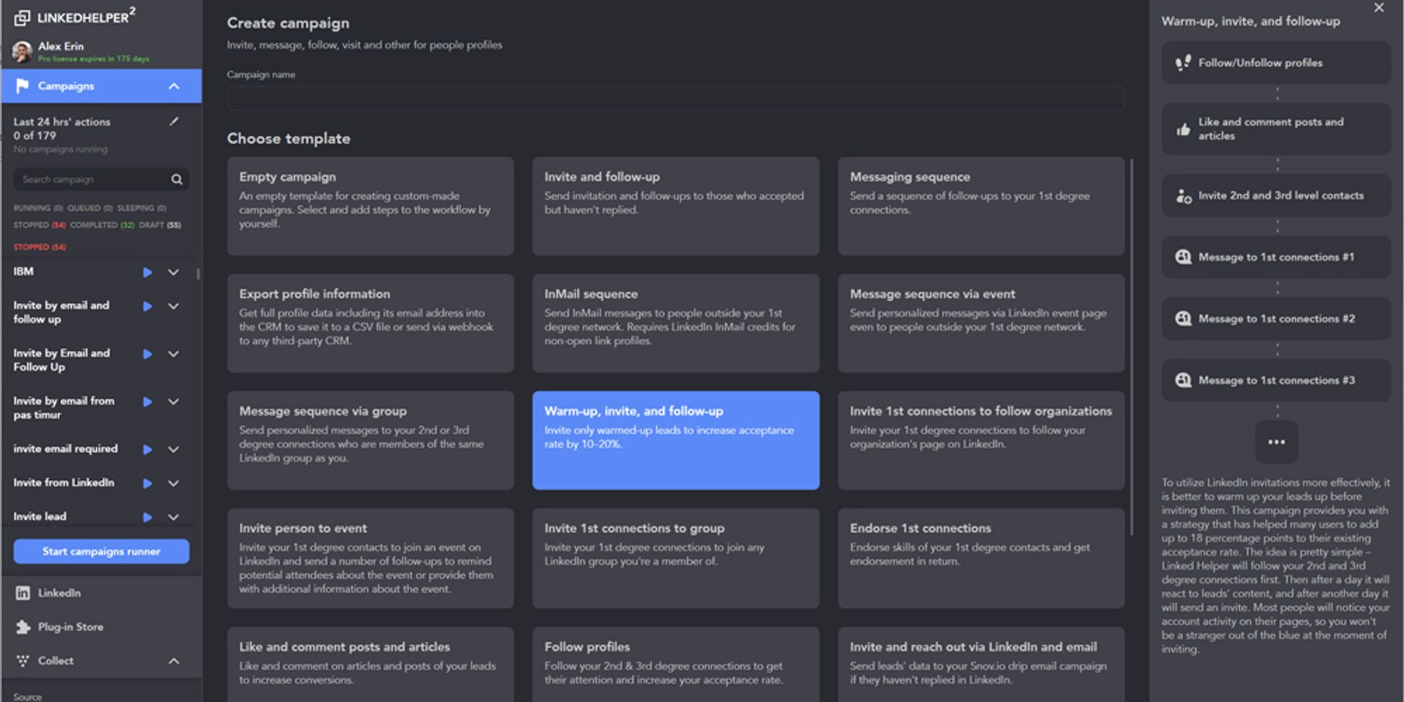Click Message to 1st connections #2 icon
This screenshot has height=702, width=1404.
point(1183,319)
